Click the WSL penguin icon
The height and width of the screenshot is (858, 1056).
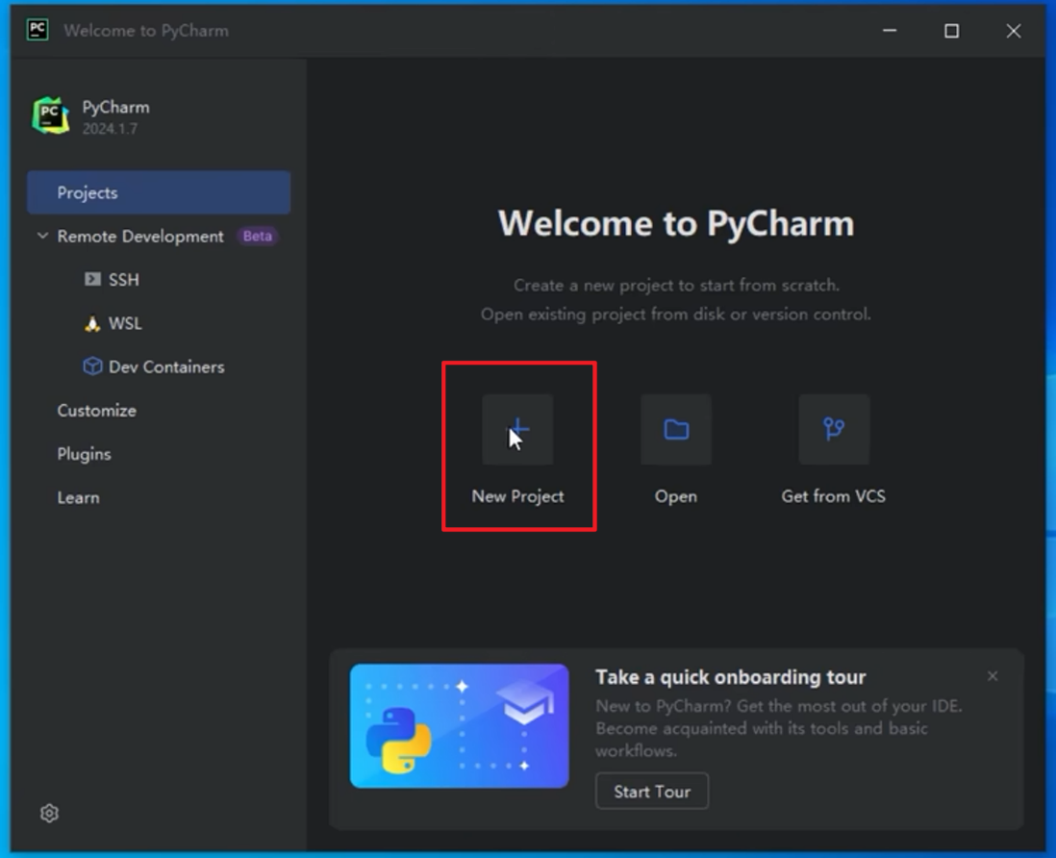92,324
